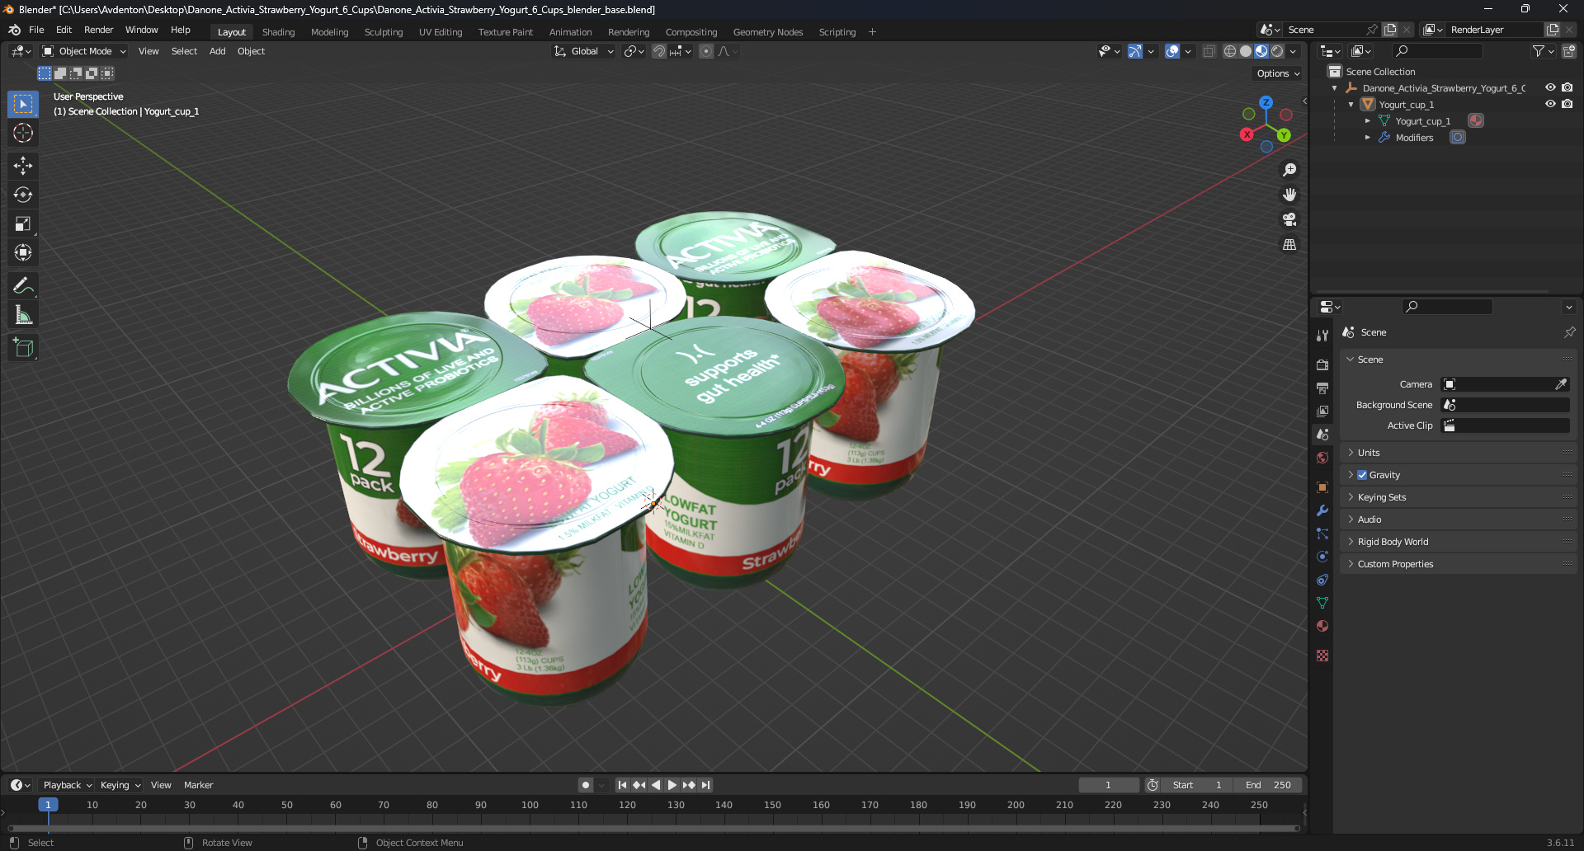The image size is (1584, 851).
Task: Open the Render menu
Action: (x=98, y=30)
